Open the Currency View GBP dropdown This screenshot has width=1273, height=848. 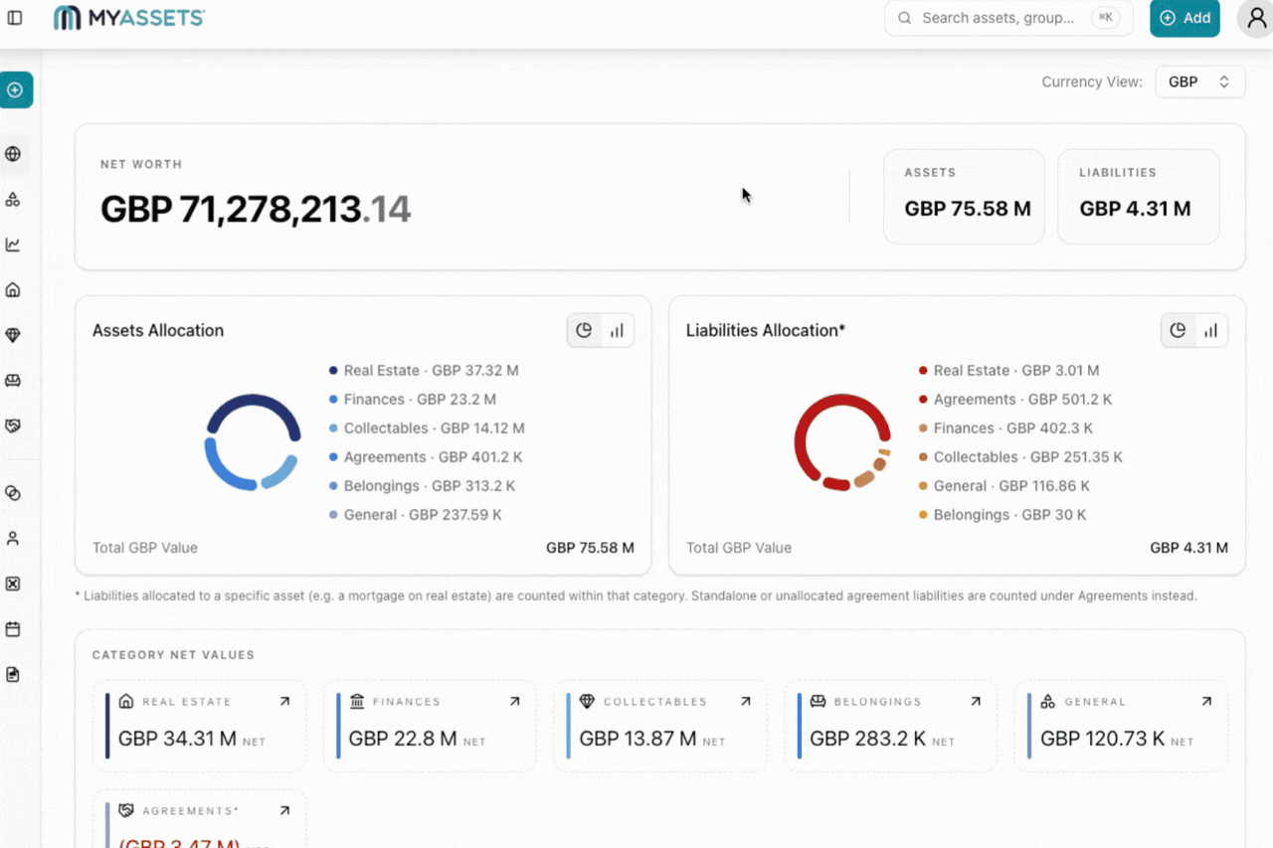1200,83
